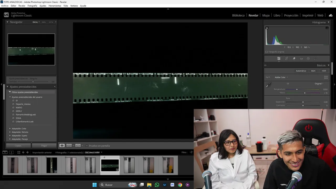This screenshot has height=189, width=336.
Task: Open the cloud sync status icon
Action: click(x=330, y=15)
